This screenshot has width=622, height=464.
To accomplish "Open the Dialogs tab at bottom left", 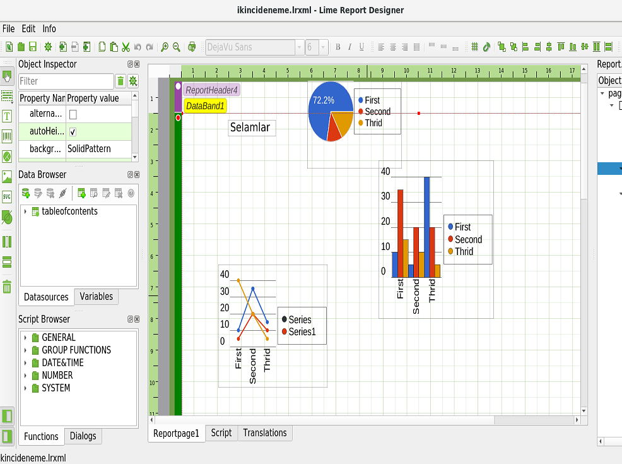I will 83,436.
